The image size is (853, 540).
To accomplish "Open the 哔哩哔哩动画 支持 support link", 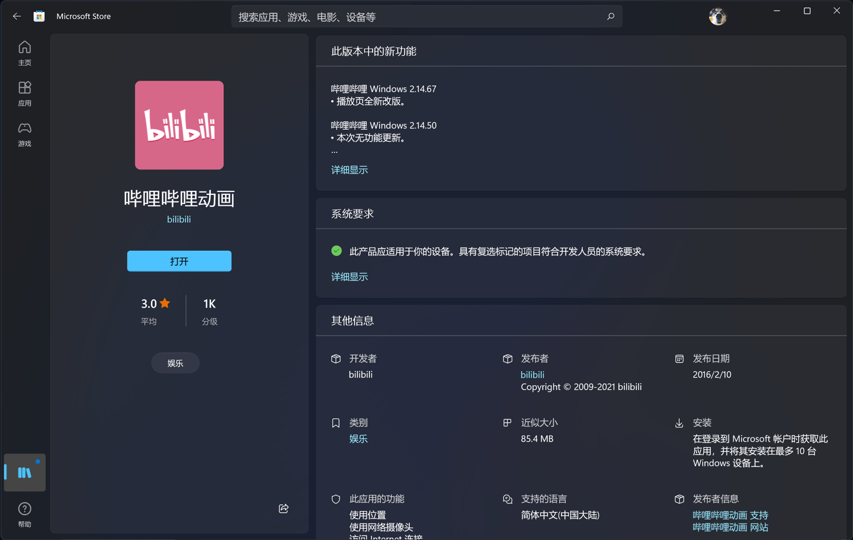I will [x=729, y=515].
